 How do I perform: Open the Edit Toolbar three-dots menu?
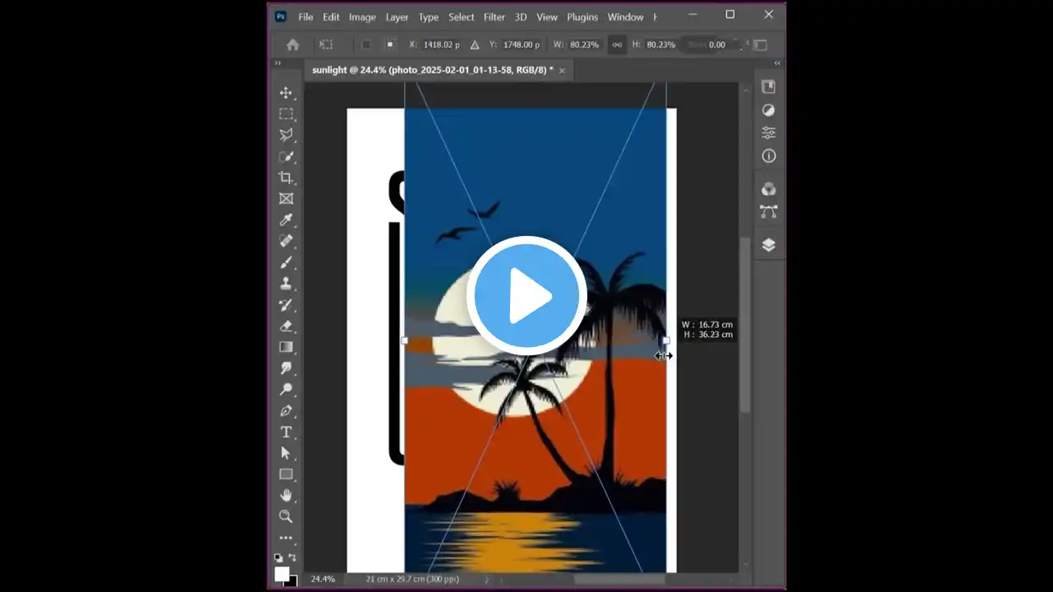click(x=285, y=538)
